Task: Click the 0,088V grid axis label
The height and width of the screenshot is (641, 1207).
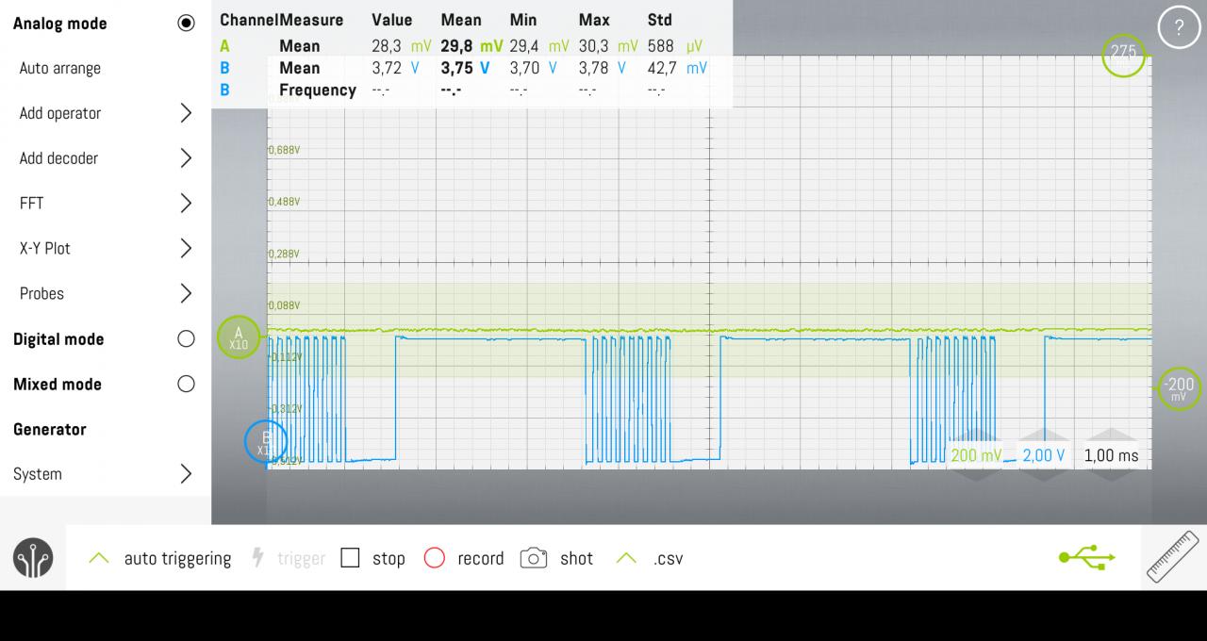Action: click(x=285, y=305)
